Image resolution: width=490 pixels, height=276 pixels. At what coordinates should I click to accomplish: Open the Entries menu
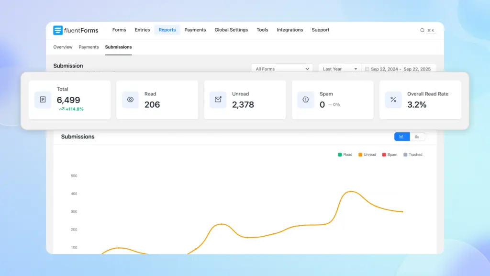click(142, 30)
